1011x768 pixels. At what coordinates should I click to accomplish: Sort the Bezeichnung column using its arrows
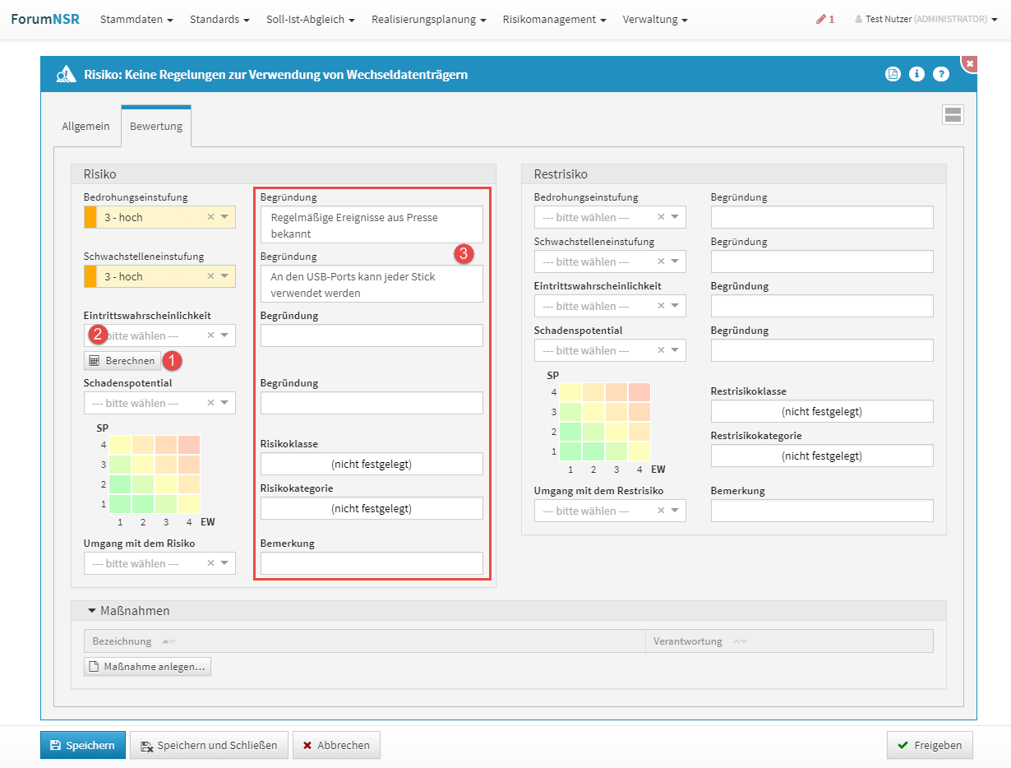coord(168,641)
